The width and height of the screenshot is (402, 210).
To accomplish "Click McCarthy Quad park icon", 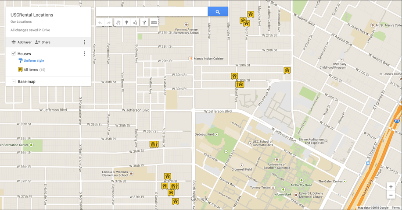I will pyautogui.click(x=301, y=180).
